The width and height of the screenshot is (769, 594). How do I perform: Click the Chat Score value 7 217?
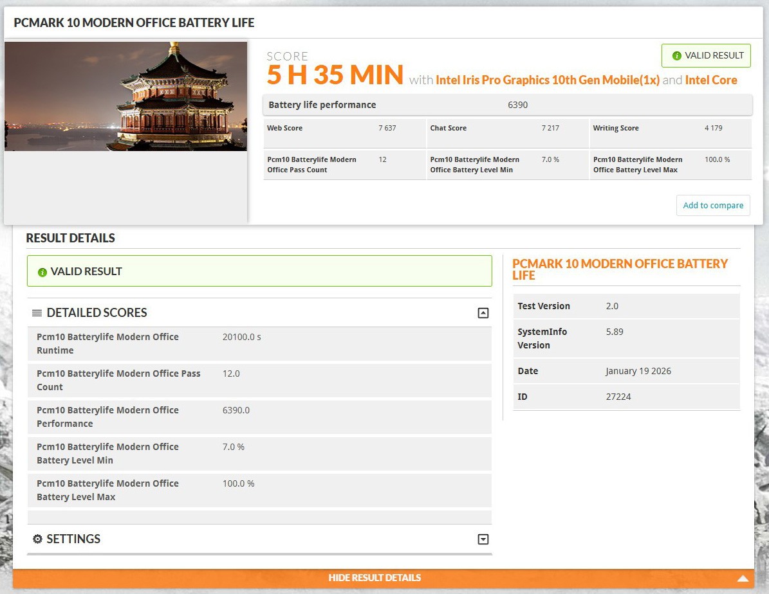pos(550,128)
